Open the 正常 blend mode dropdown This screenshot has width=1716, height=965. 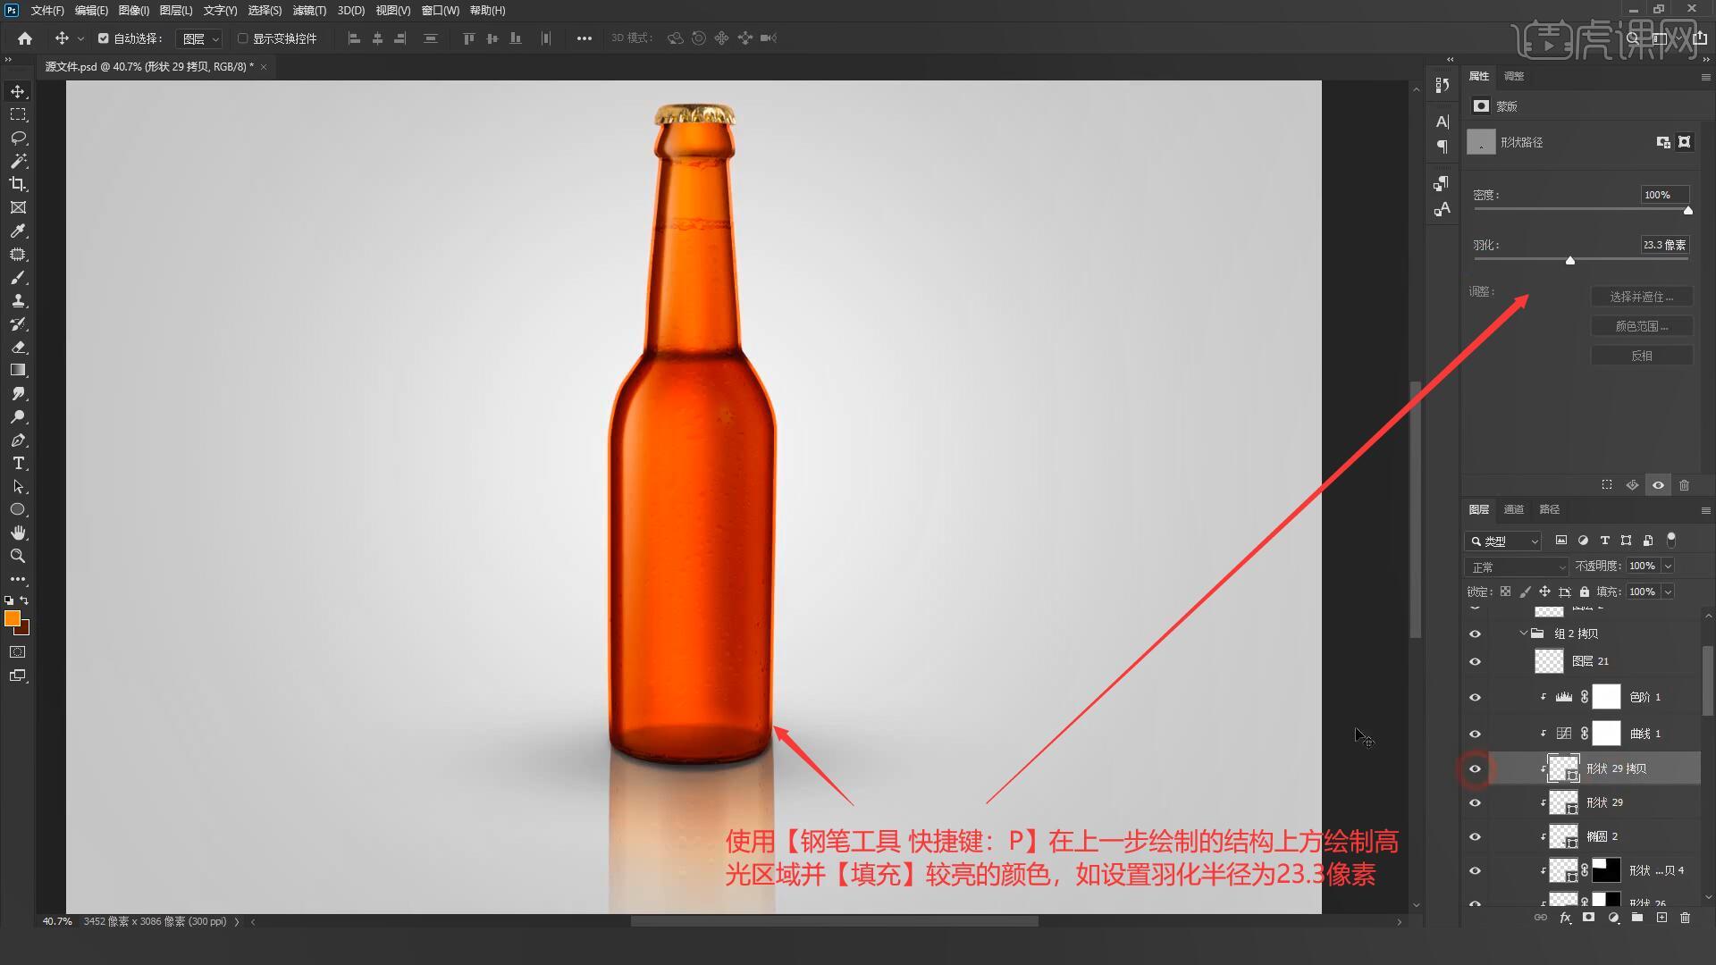coord(1517,567)
